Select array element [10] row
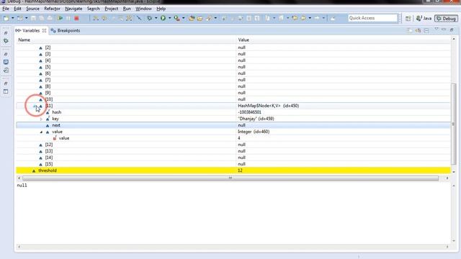Viewport: 461px width, 259px height. point(233,99)
